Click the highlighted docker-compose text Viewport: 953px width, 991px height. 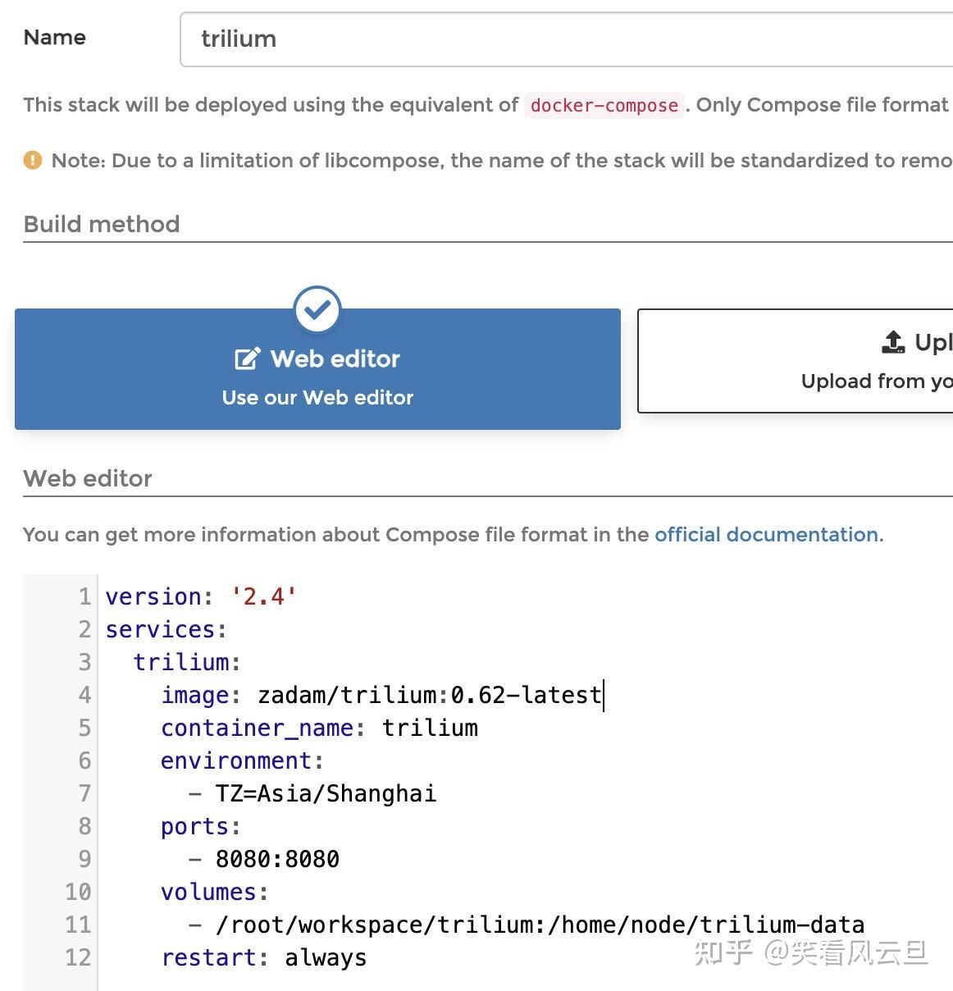604,105
